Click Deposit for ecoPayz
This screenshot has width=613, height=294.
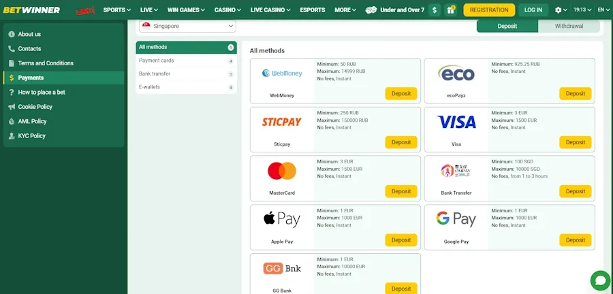[576, 94]
